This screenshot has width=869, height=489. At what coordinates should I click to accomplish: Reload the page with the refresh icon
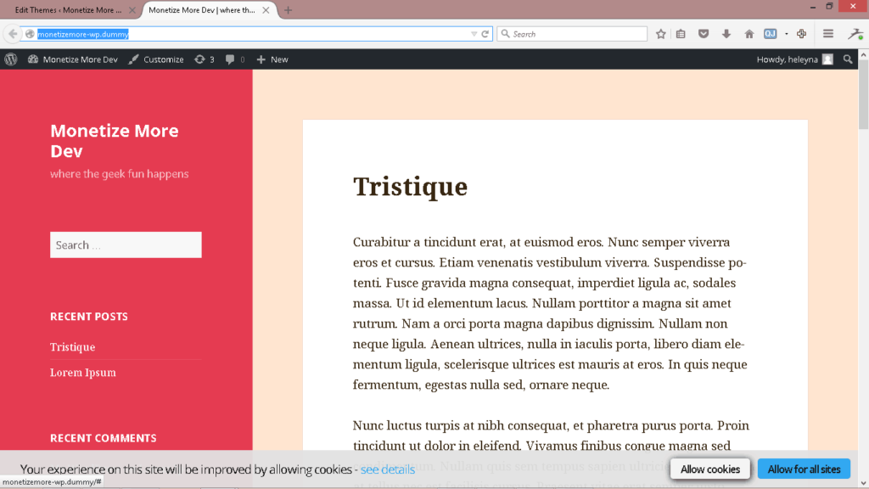coord(485,34)
